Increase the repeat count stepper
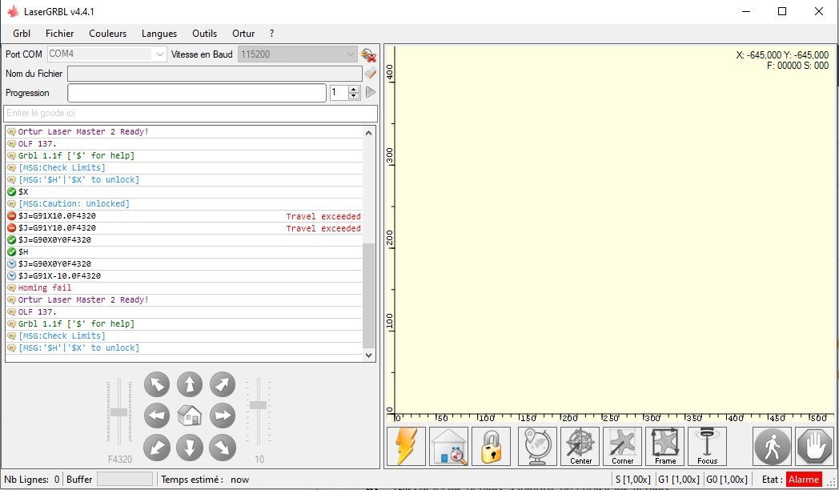The height and width of the screenshot is (490, 839). (354, 90)
